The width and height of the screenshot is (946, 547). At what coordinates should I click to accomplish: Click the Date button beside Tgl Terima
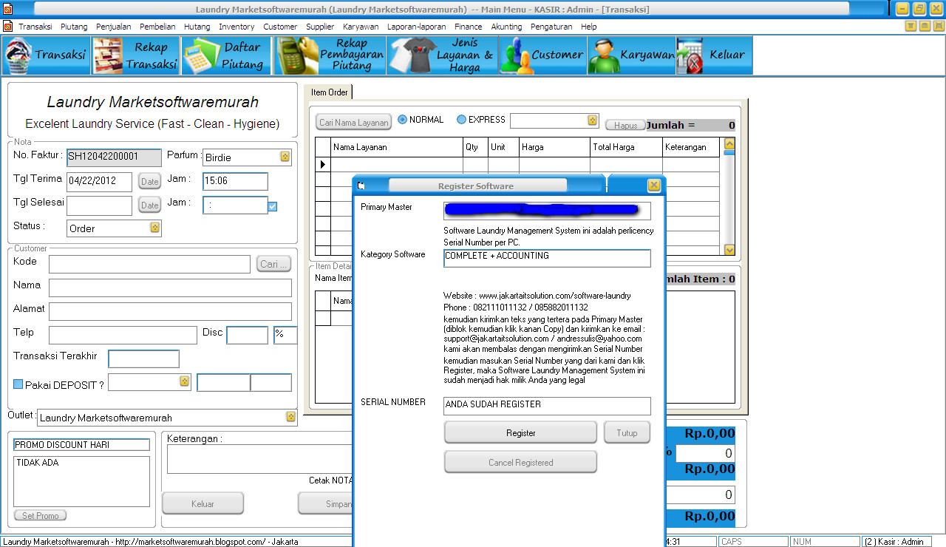point(149,181)
